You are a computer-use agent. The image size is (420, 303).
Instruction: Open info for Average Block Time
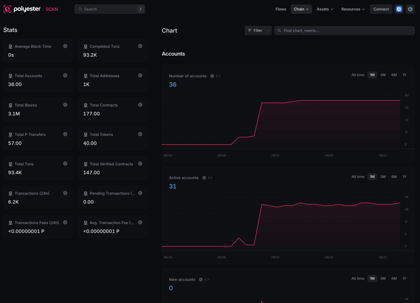point(65,46)
